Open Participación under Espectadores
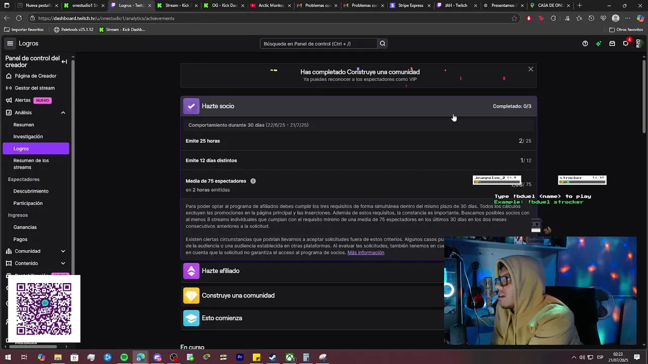The width and height of the screenshot is (648, 364). pos(28,203)
